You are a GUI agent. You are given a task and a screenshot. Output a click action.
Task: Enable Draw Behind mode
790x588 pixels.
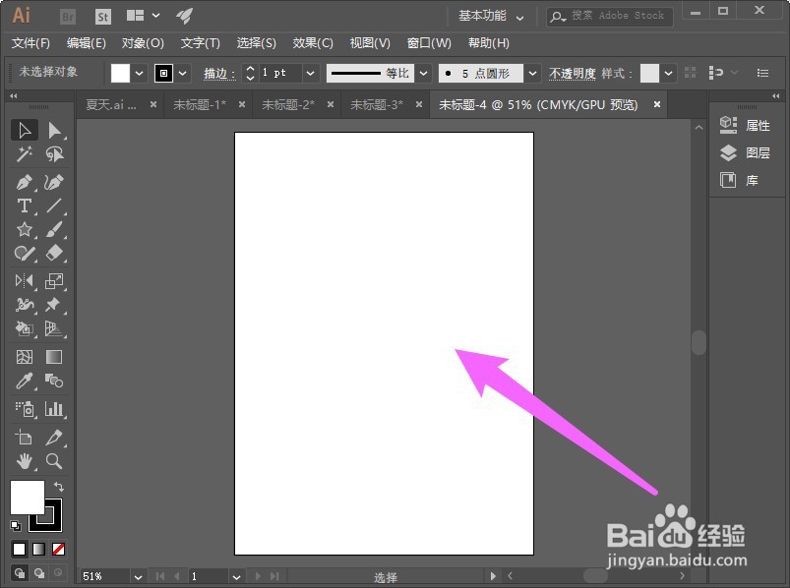coord(38,573)
